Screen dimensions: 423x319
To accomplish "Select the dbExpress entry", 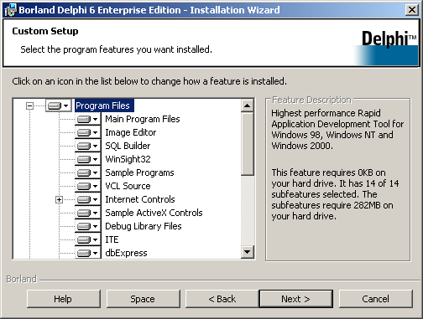I will coord(126,253).
